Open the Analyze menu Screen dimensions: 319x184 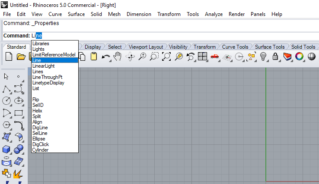(214, 14)
